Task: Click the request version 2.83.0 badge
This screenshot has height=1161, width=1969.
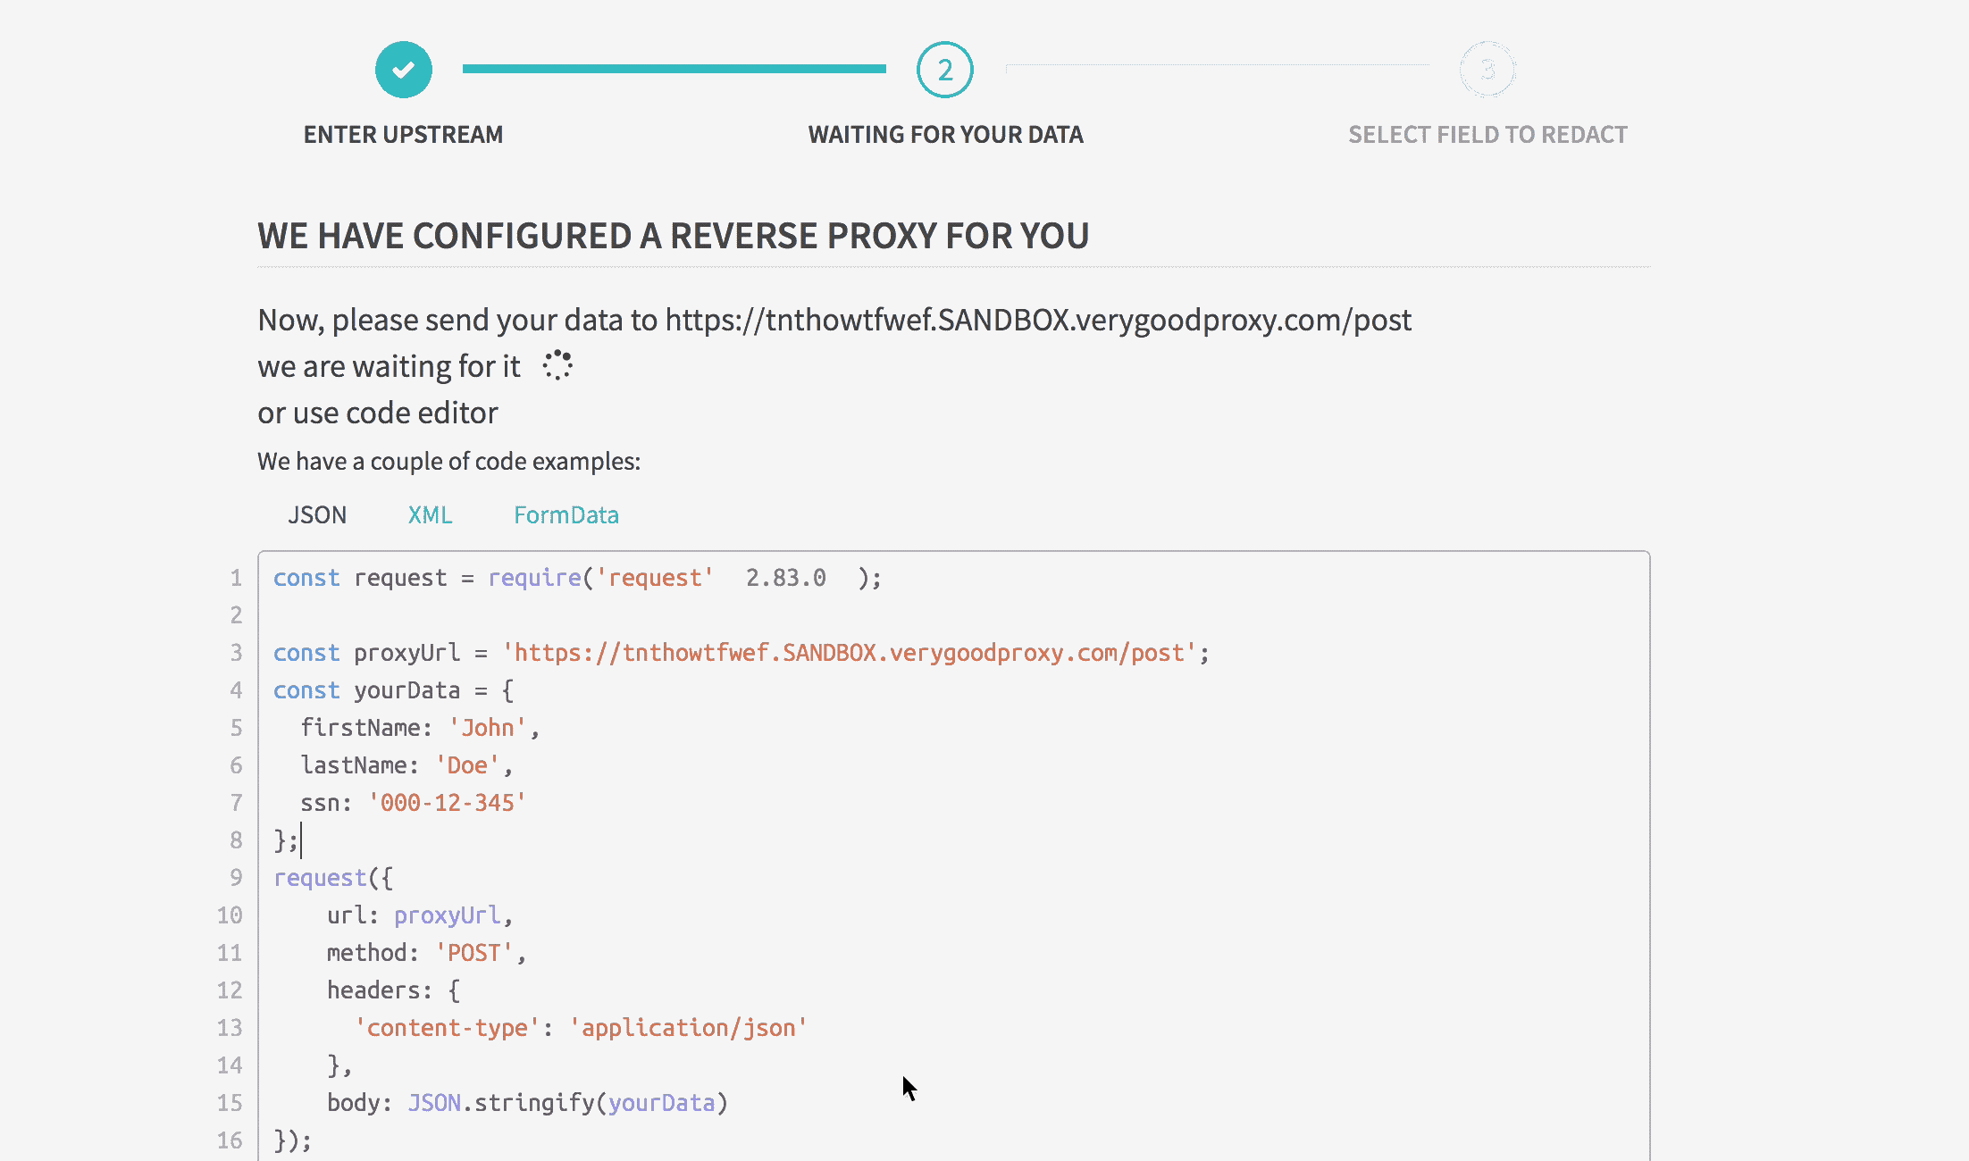Action: [785, 578]
